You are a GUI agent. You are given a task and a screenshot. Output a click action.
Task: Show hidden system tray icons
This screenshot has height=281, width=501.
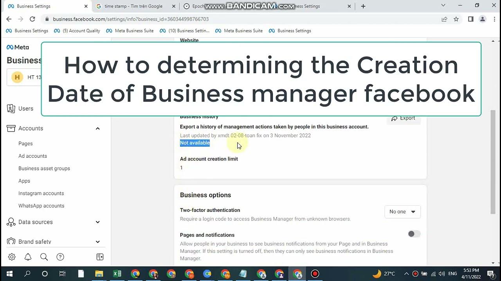point(406,274)
